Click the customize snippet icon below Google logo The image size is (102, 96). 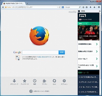(18, 58)
